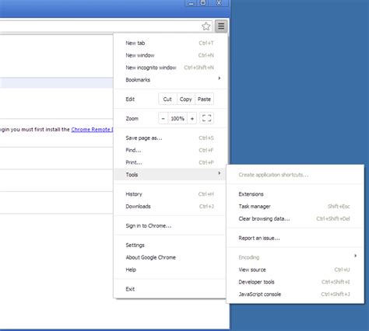Maximize the Chrome window

(203, 3)
